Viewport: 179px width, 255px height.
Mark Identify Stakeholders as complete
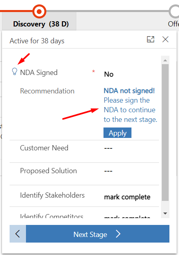click(x=127, y=197)
